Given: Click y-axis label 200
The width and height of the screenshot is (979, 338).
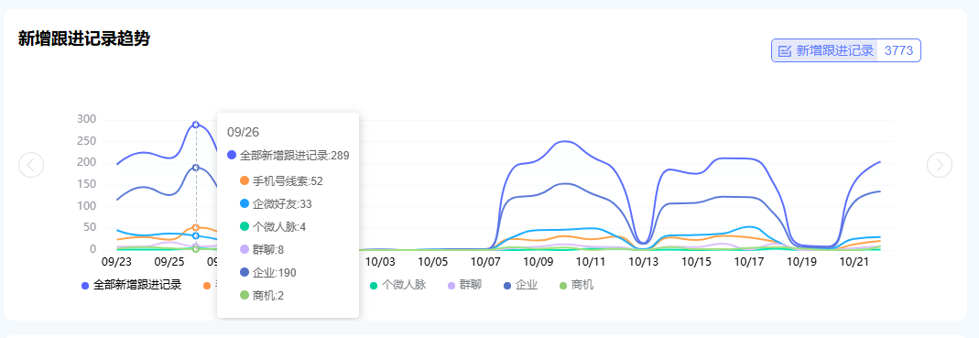Looking at the screenshot, I should [86, 162].
